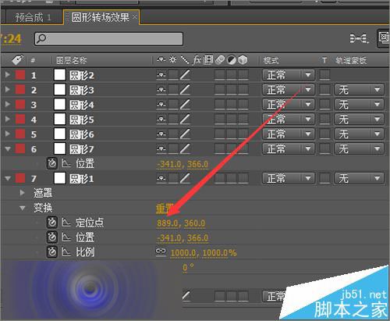Toggle quality switch for layer 圆形4

[185, 105]
